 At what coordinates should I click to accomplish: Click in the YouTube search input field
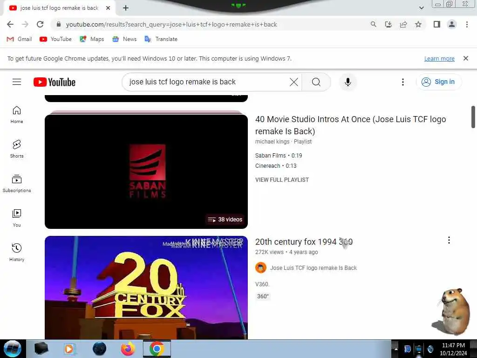pyautogui.click(x=207, y=82)
